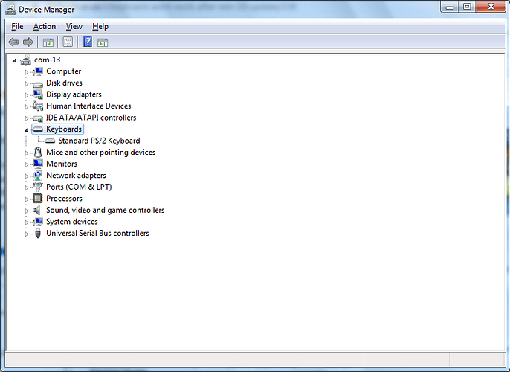Image resolution: width=510 pixels, height=372 pixels.
Task: Expand the Monitors node arrow
Action: point(27,164)
